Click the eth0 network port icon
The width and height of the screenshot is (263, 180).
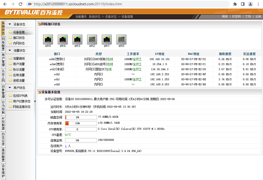coord(121,39)
